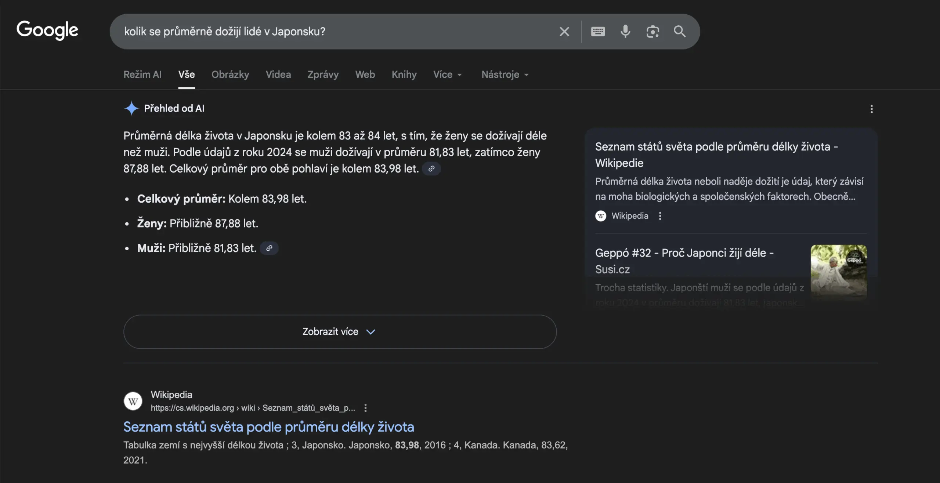This screenshot has height=483, width=940.
Task: Open the source link icon next to Muži bullet
Action: coord(269,248)
